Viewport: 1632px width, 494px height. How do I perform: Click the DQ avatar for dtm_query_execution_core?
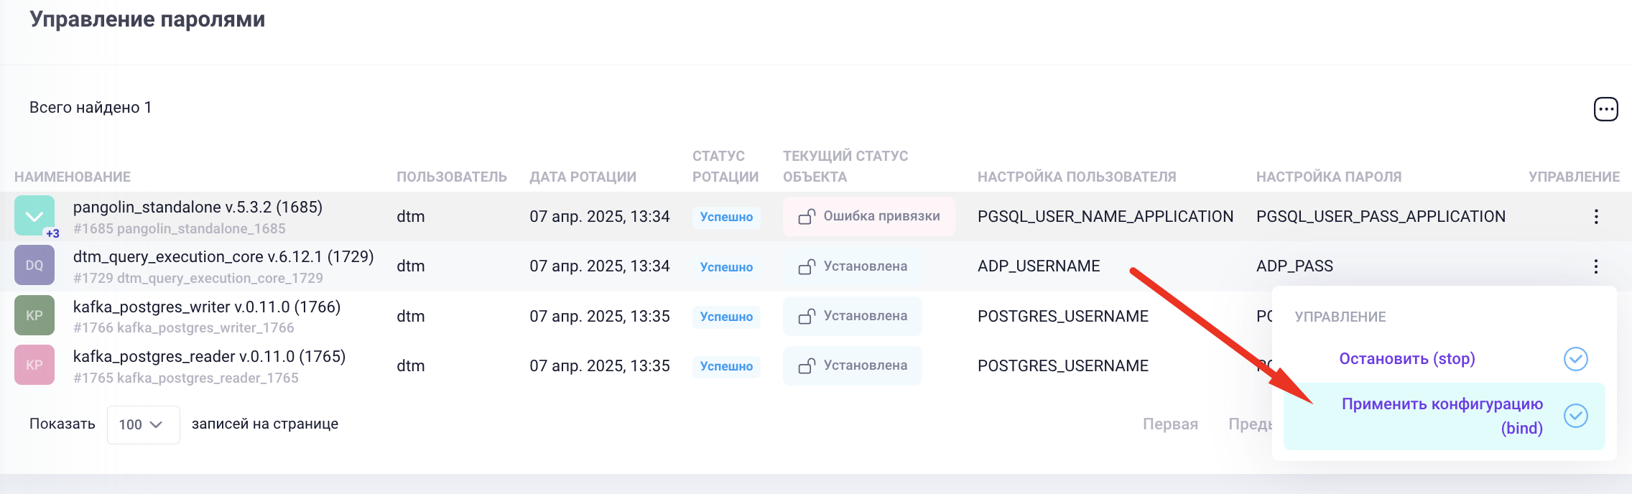[x=34, y=265]
